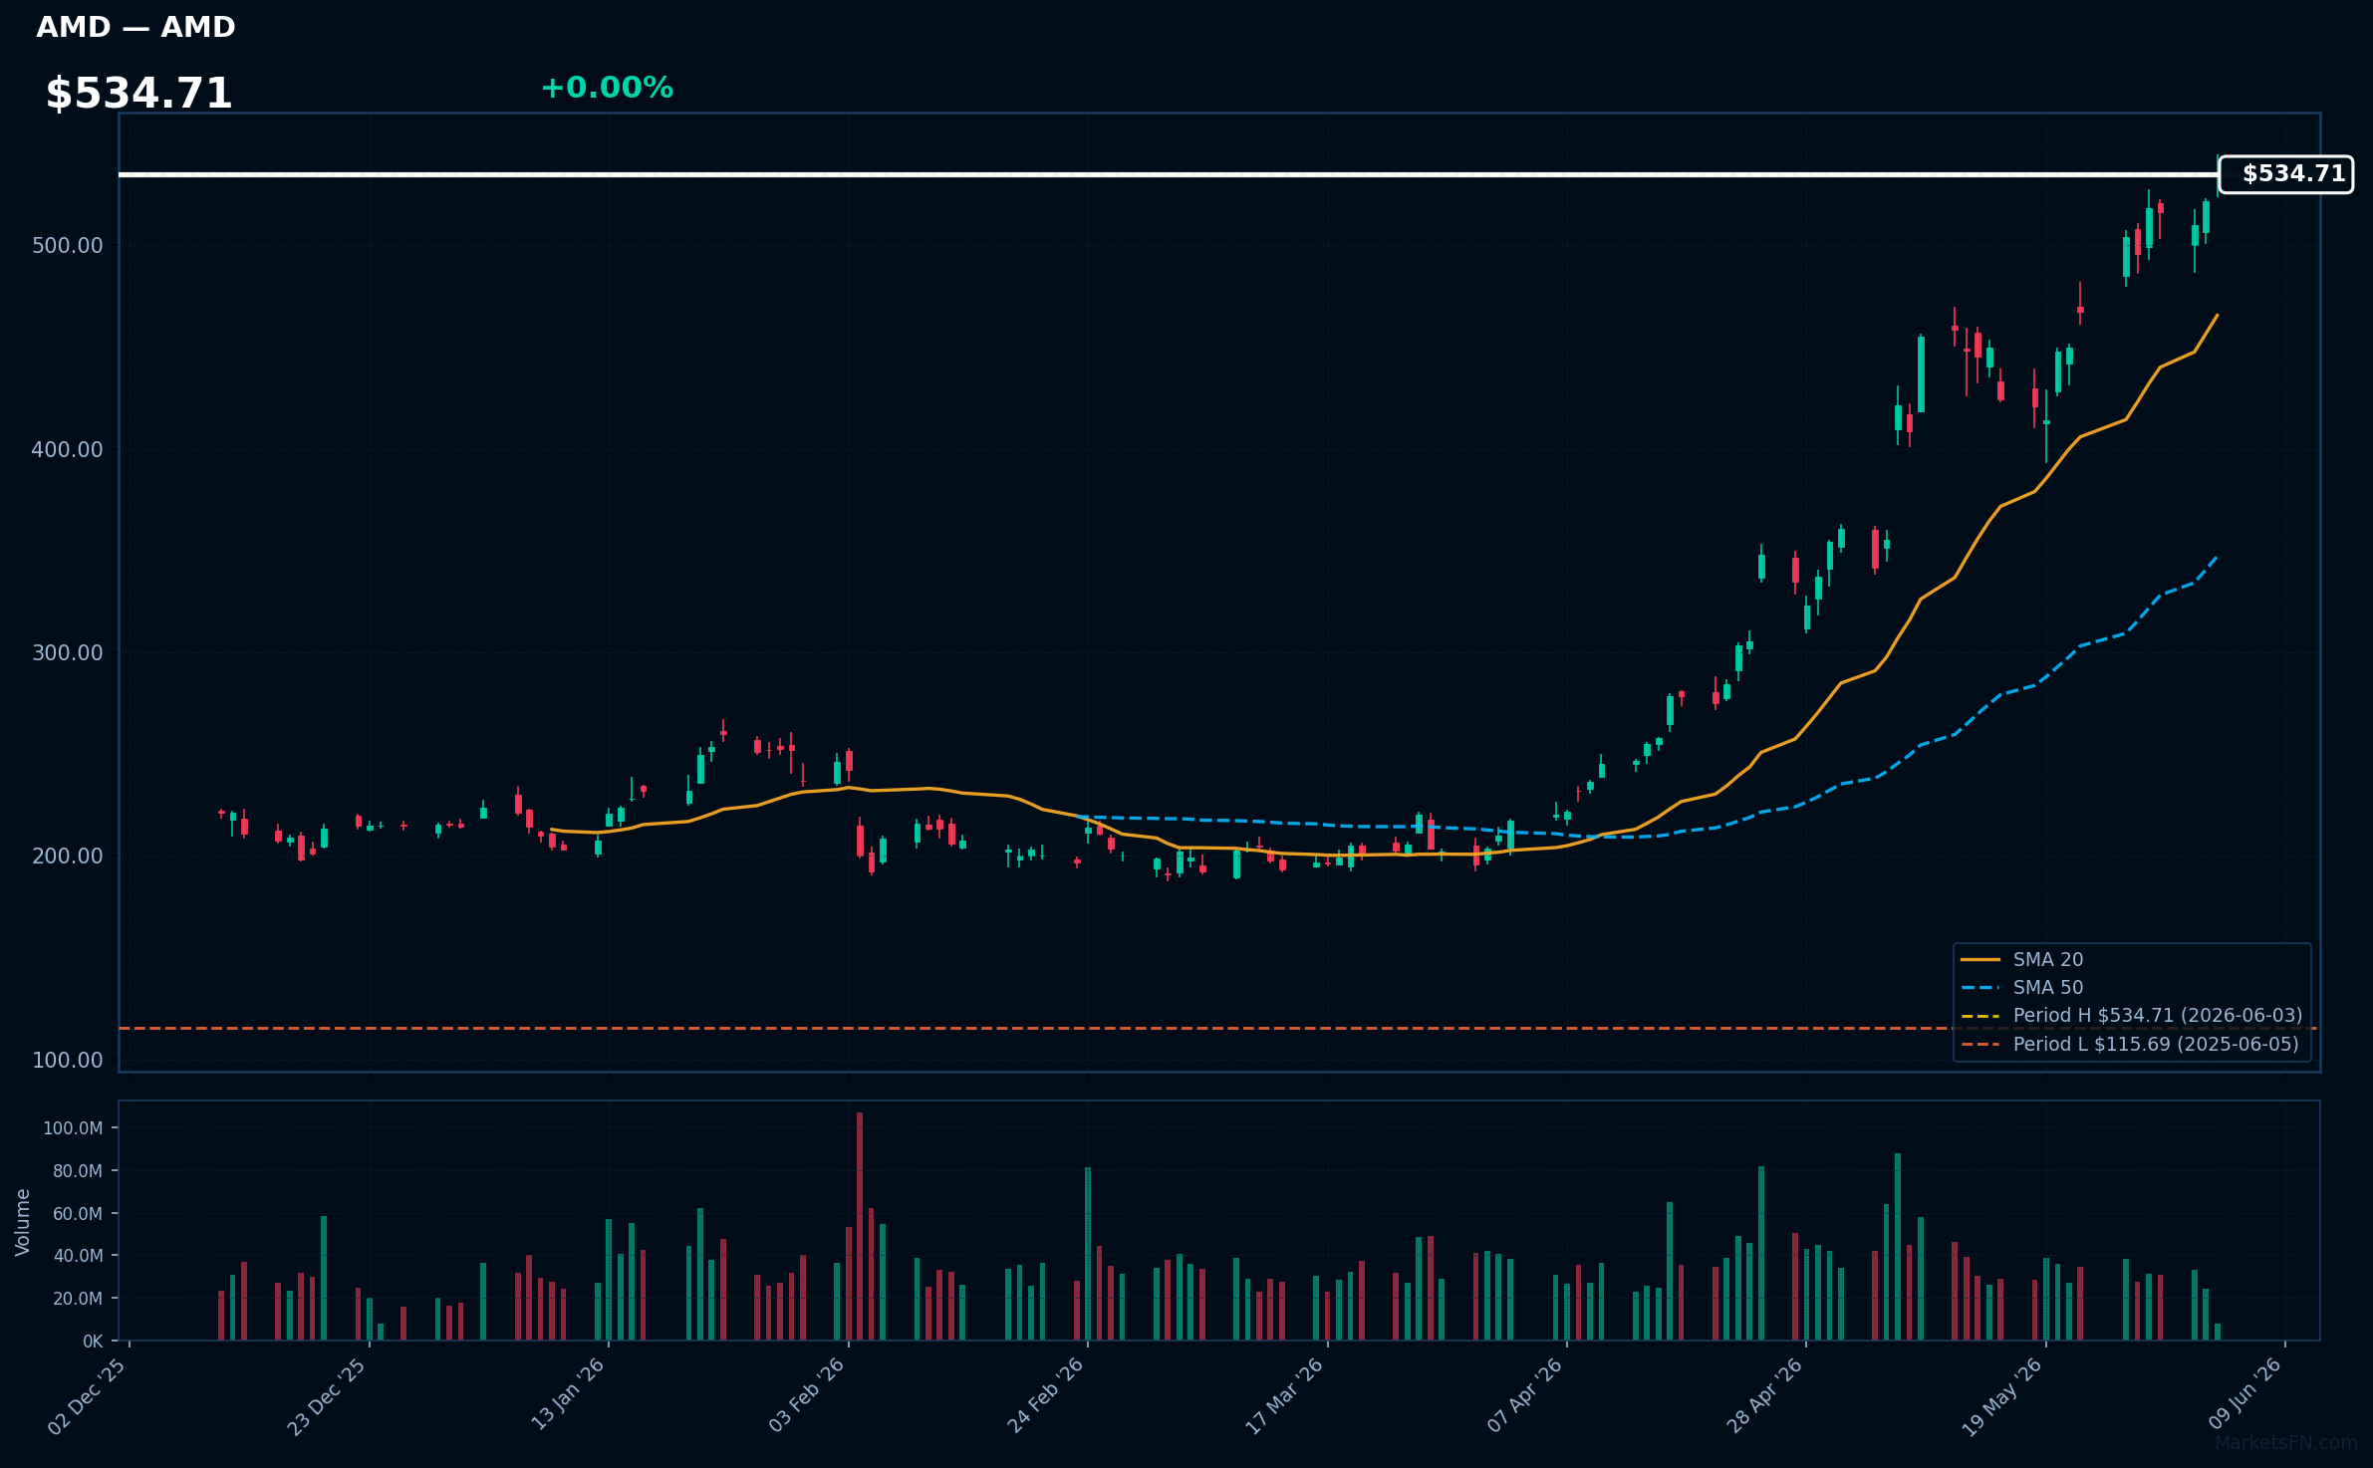The width and height of the screenshot is (2373, 1468).
Task: Click the 80.0M volume axis label
Action: 78,1171
